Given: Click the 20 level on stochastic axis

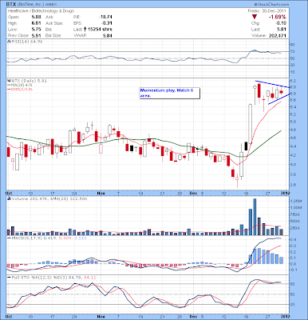Looking at the screenshot, I should (x=293, y=304).
